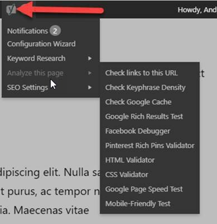Open the Facebook Debugger

[137, 131]
